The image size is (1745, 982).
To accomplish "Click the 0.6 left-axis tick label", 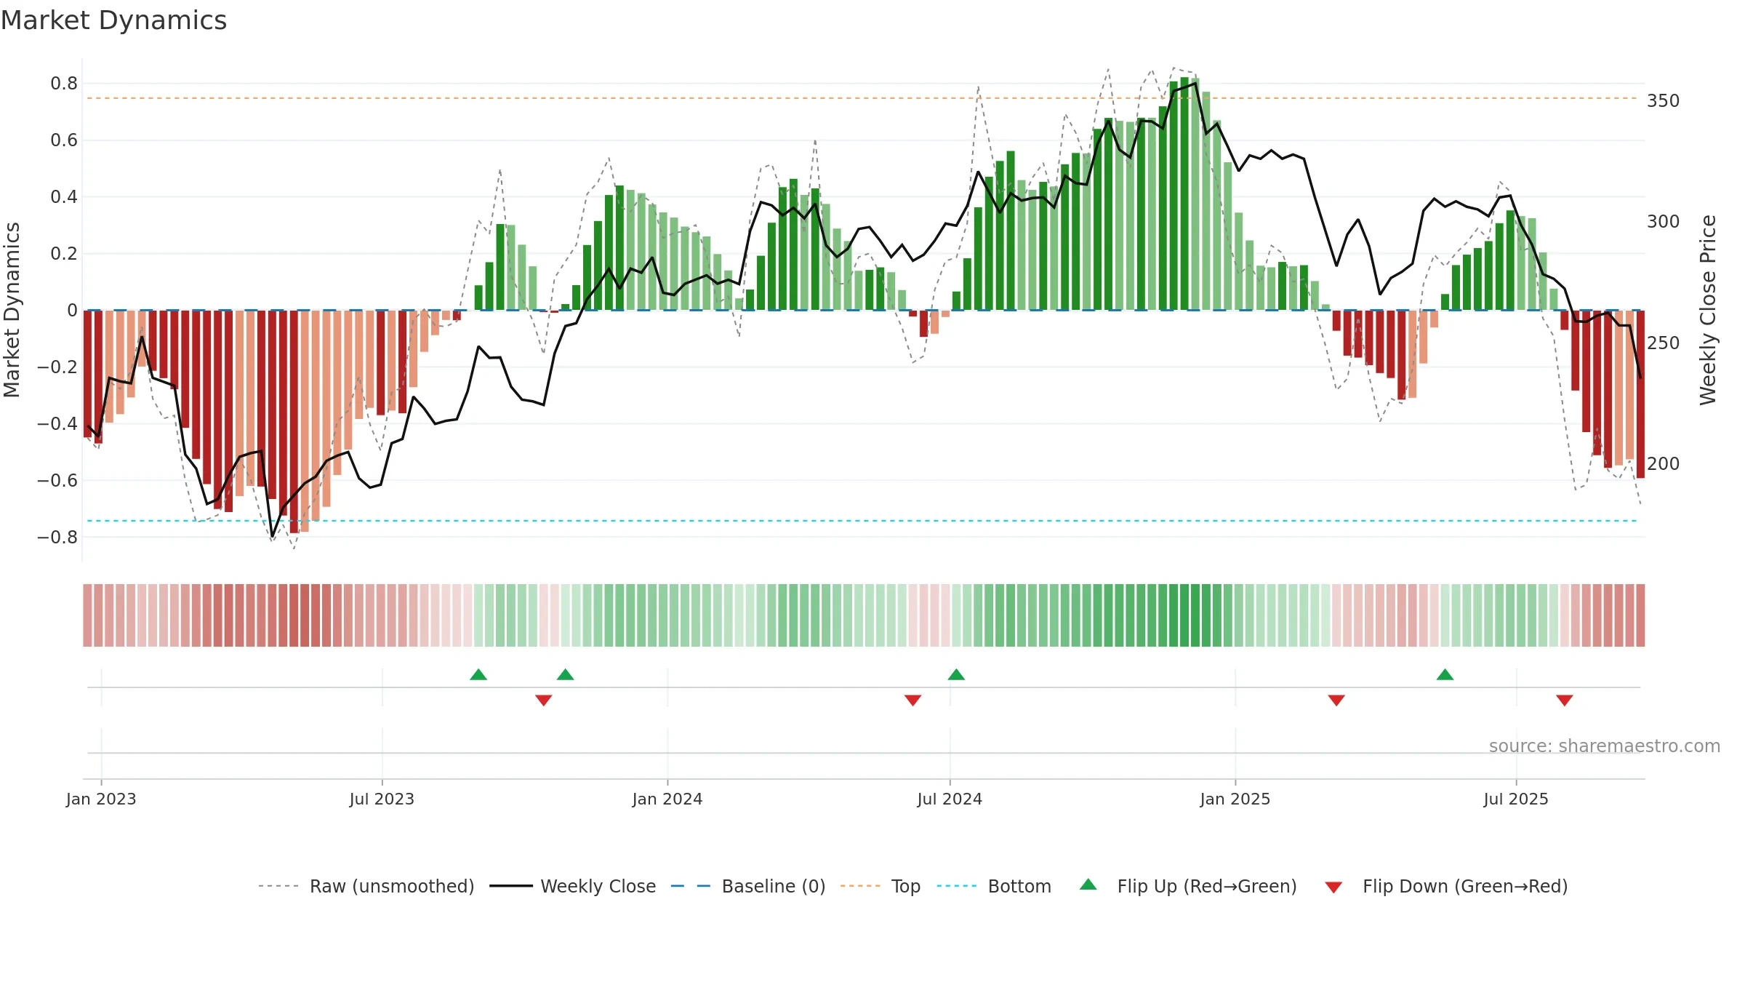I will 64,140.
